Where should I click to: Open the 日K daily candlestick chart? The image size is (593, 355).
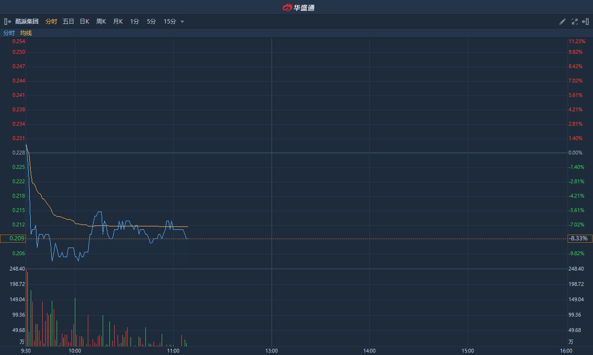pyautogui.click(x=84, y=22)
